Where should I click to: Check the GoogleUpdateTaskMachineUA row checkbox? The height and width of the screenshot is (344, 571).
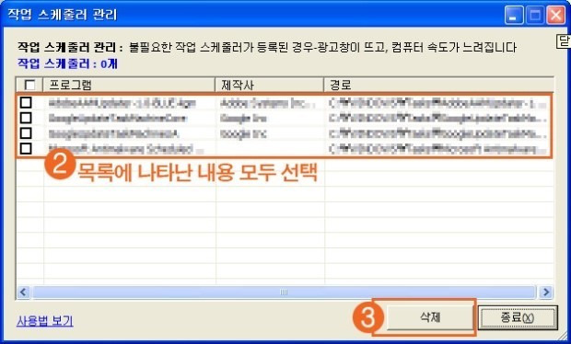(26, 133)
